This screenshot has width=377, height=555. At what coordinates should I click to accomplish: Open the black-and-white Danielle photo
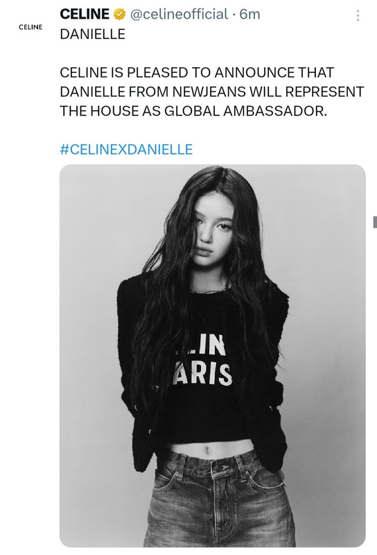pos(213,356)
